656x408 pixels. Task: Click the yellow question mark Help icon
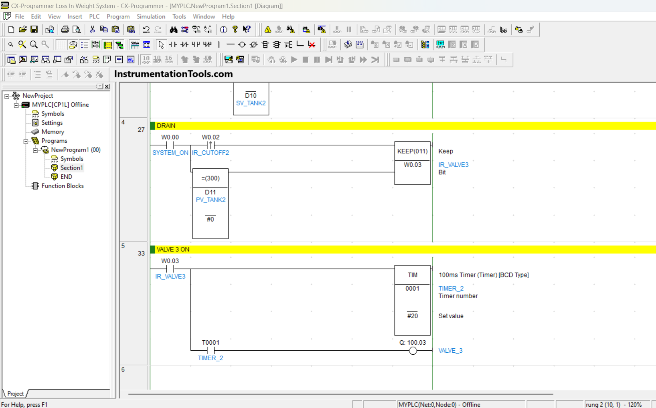click(x=235, y=29)
